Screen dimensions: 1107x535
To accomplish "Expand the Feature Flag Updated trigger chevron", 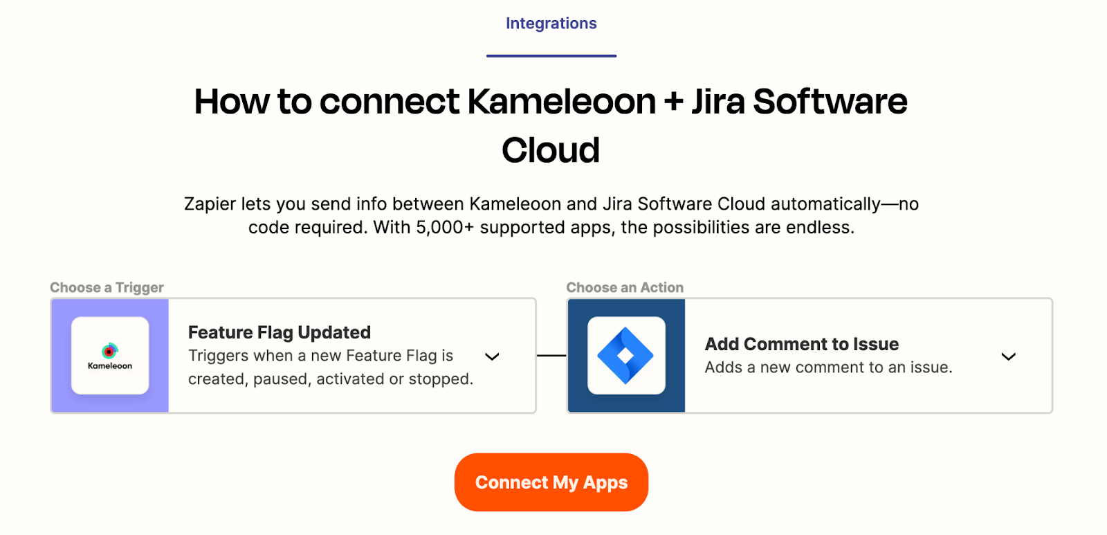I will pos(492,356).
